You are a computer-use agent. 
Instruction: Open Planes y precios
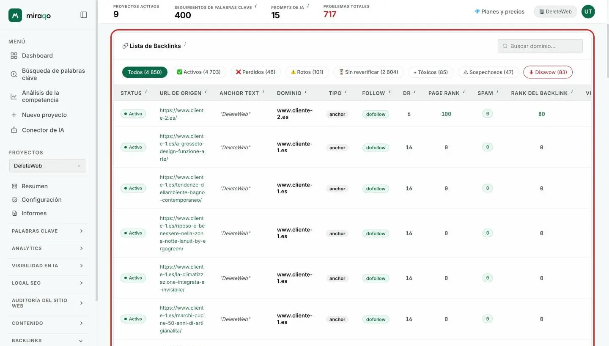[x=499, y=12]
